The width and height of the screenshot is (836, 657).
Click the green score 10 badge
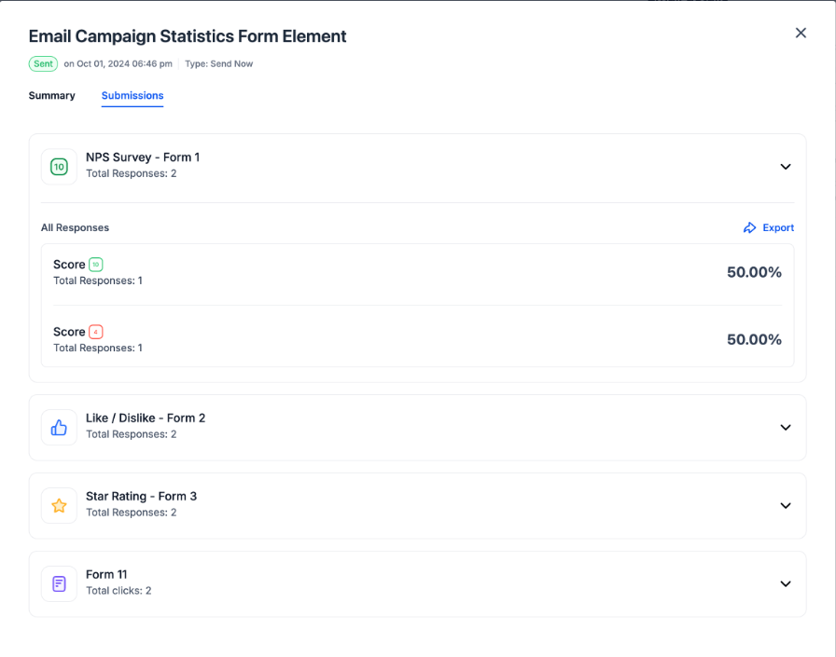[96, 265]
